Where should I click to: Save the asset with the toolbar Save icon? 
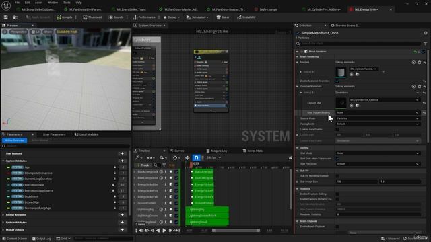point(6,17)
